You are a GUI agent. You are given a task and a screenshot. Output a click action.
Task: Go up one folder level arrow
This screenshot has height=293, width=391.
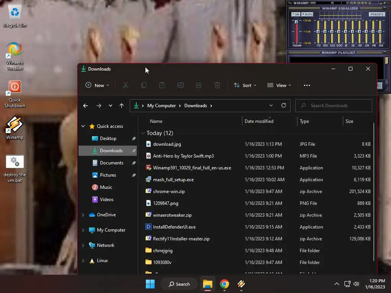click(121, 106)
